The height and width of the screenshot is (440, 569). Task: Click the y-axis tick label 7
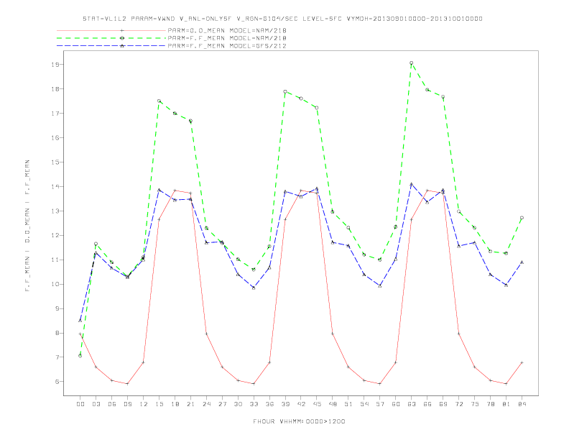click(x=57, y=357)
